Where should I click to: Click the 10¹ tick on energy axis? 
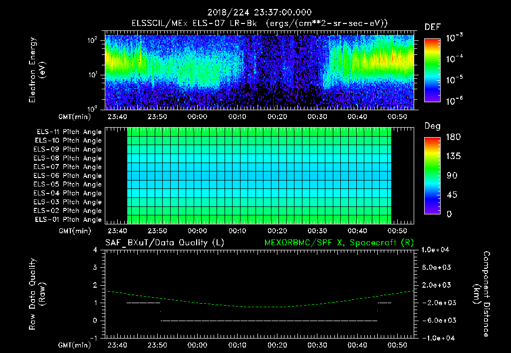(92, 75)
